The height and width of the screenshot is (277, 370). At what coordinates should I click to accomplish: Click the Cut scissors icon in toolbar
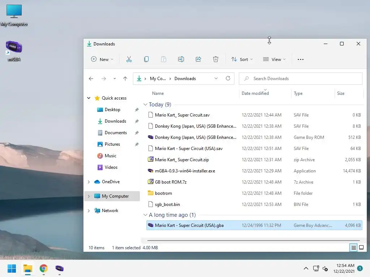pyautogui.click(x=129, y=60)
